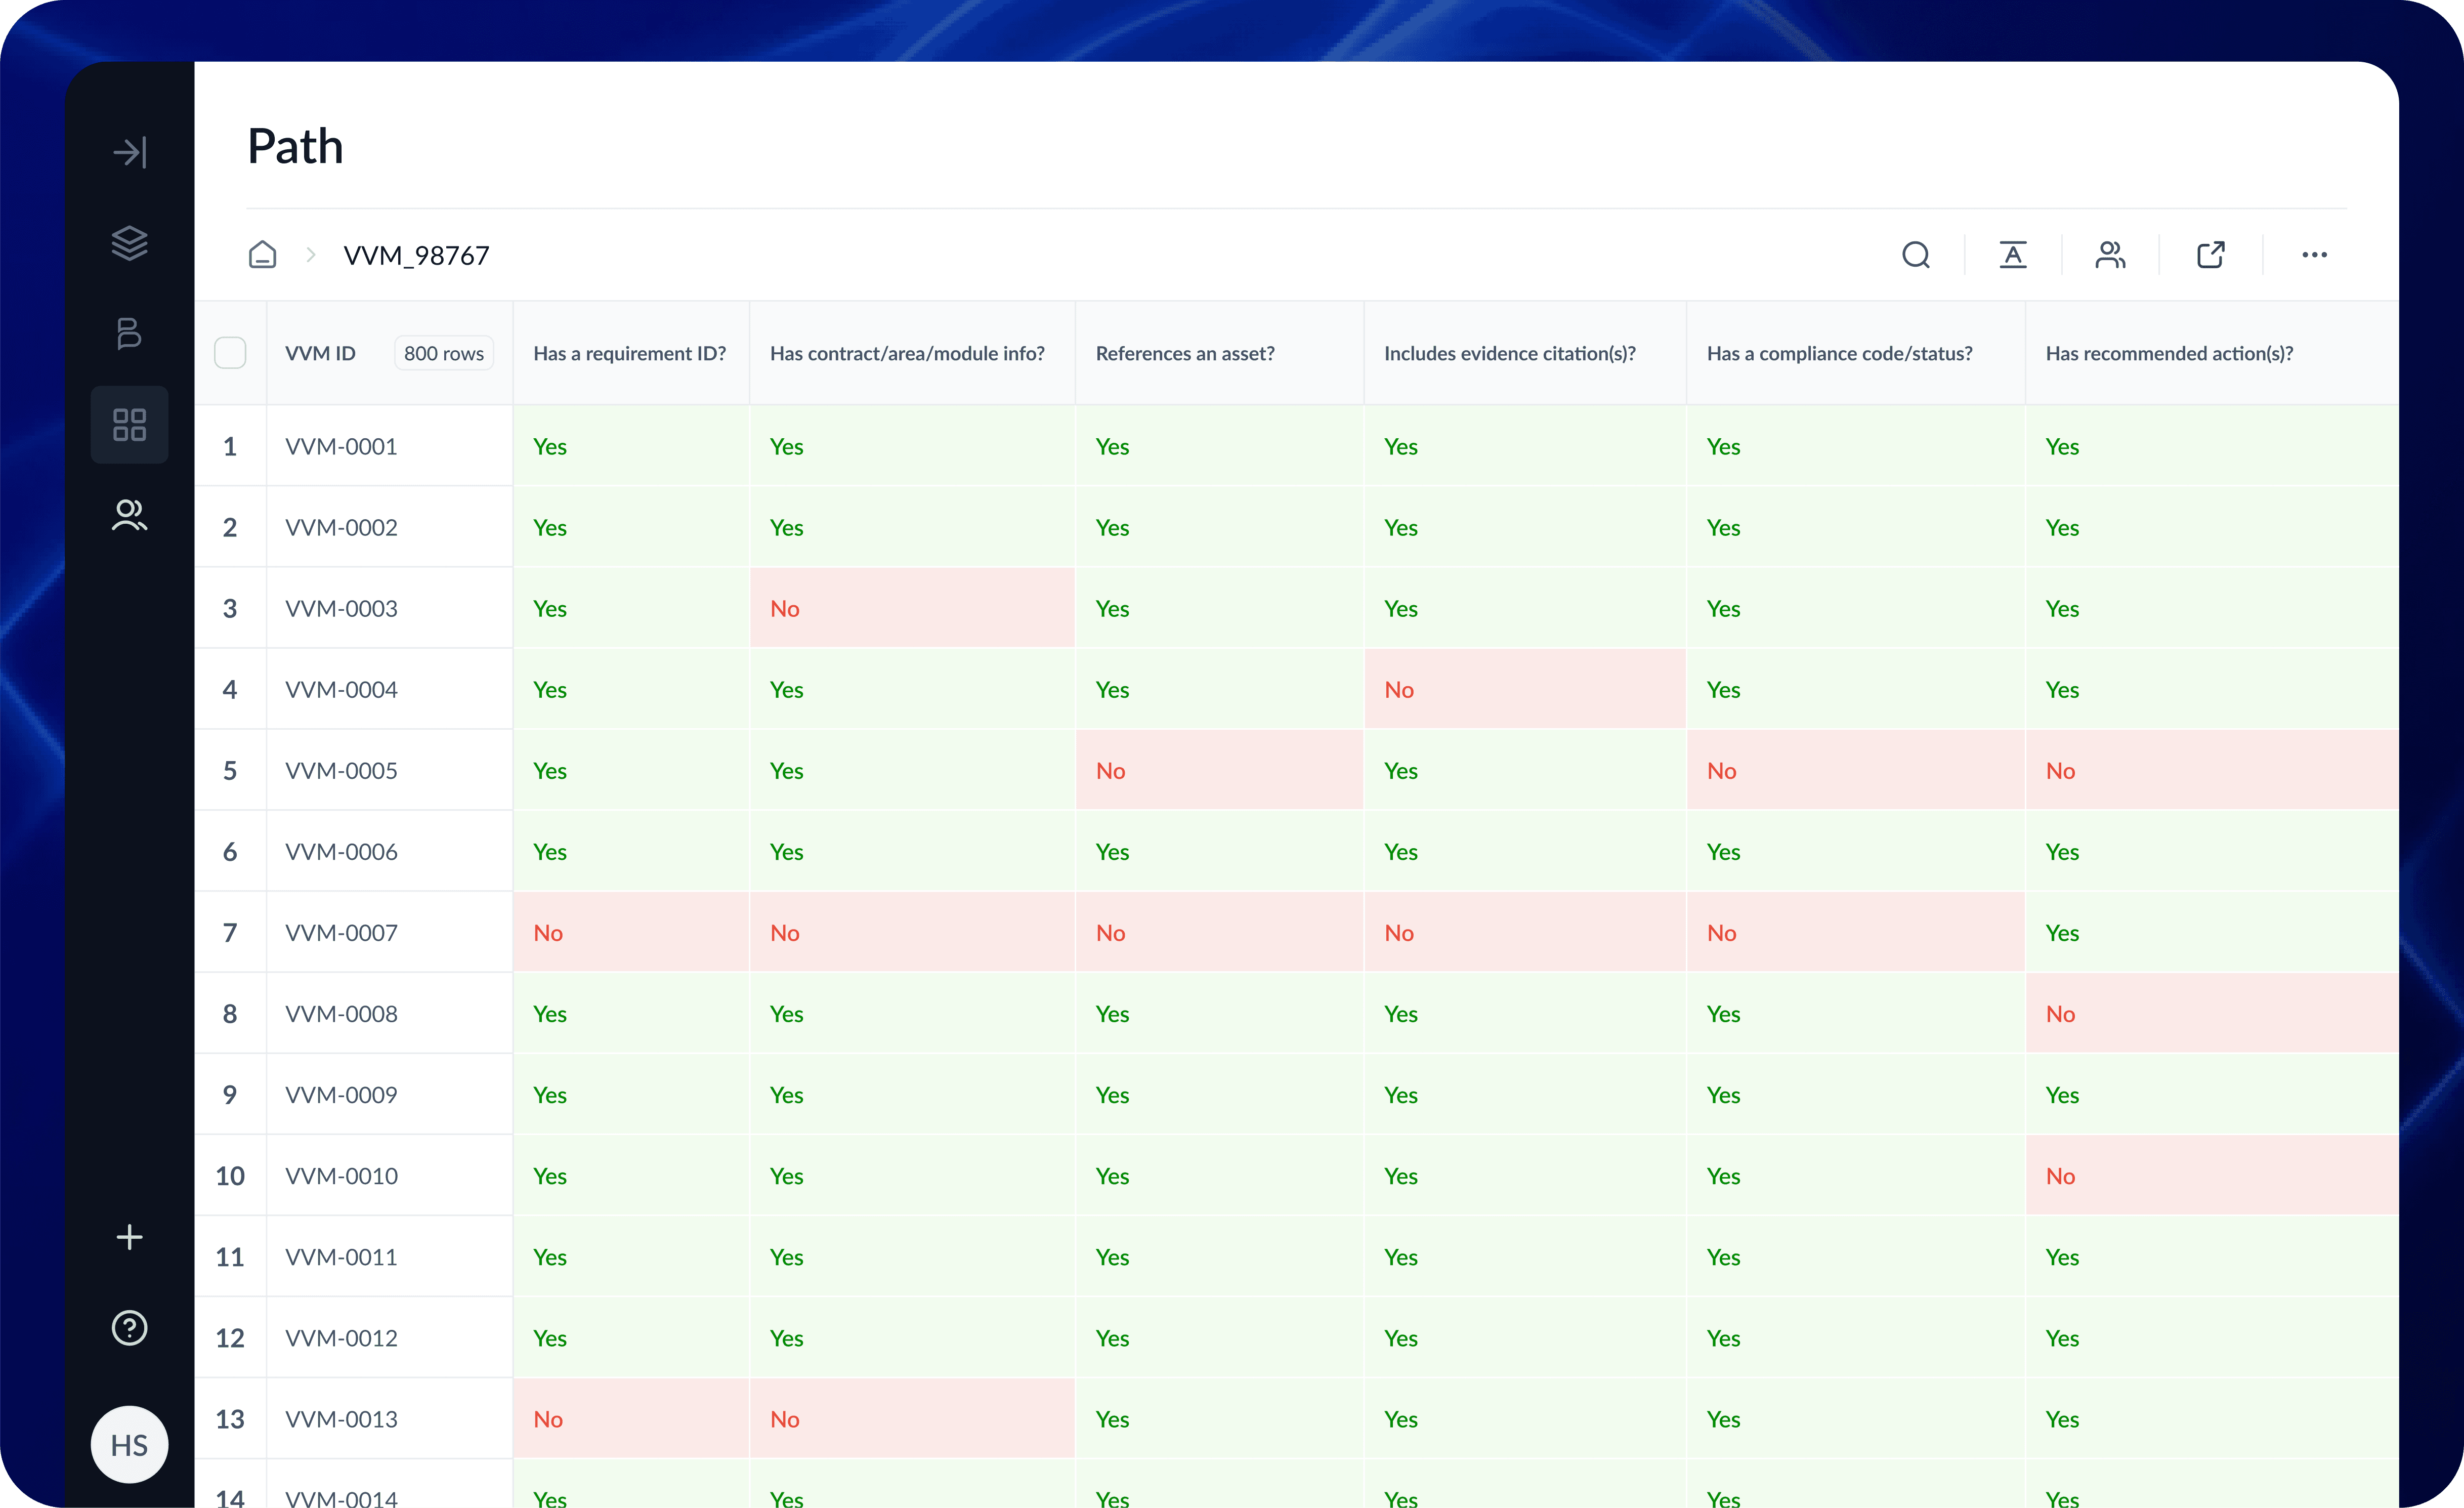Toggle the select-all rows checkbox

230,353
